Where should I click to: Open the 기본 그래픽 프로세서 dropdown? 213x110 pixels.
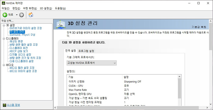(x=92, y=63)
